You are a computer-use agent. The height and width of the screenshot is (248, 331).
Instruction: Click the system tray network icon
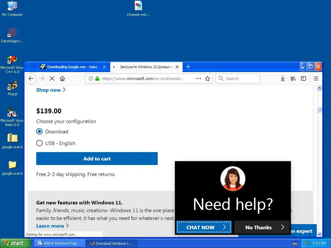point(307,243)
